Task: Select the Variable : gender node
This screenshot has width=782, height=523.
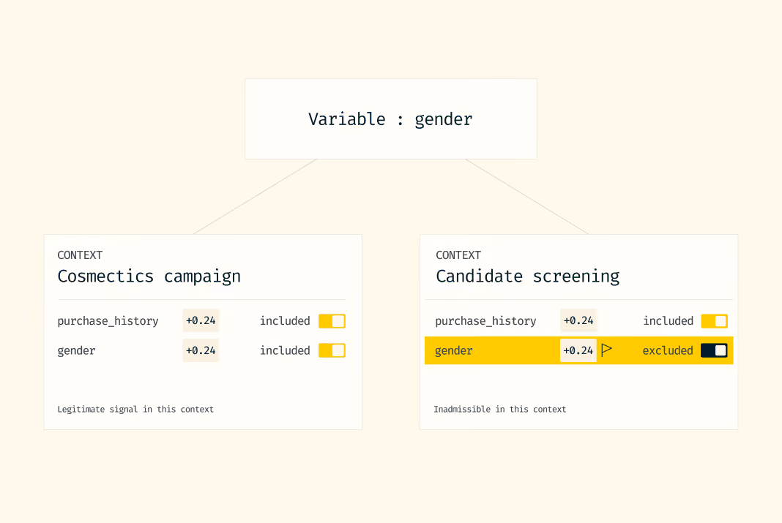Action: point(390,119)
